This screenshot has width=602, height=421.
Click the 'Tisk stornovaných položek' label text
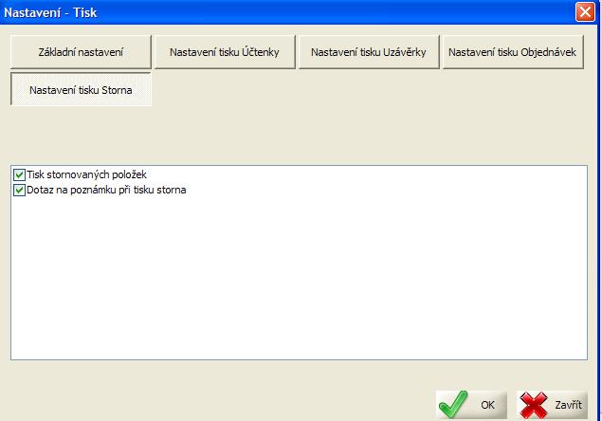[86, 175]
